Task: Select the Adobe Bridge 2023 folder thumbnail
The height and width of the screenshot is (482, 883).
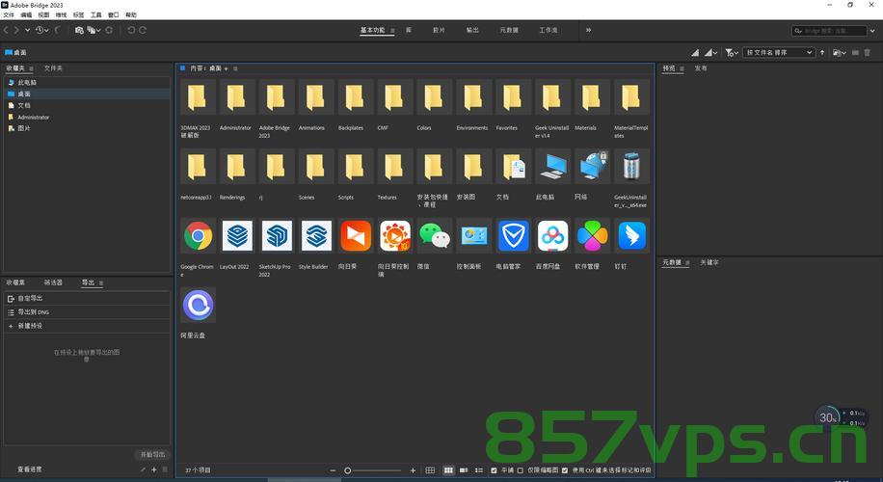Action: pyautogui.click(x=277, y=96)
